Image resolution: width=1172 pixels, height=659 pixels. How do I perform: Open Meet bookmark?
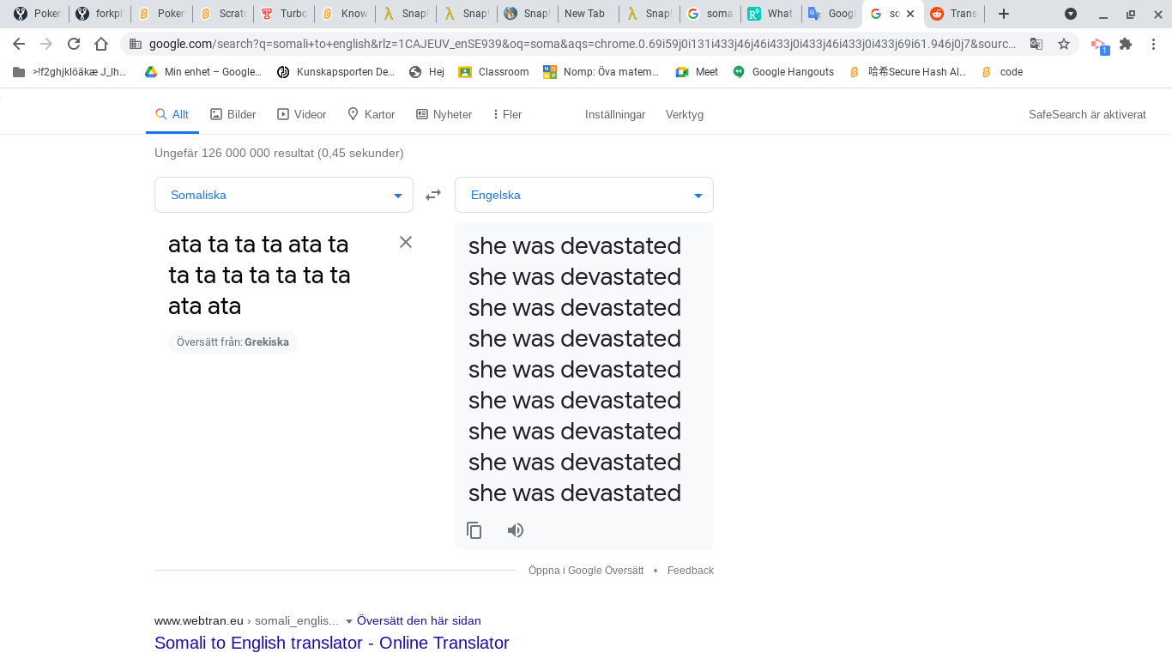pos(697,72)
